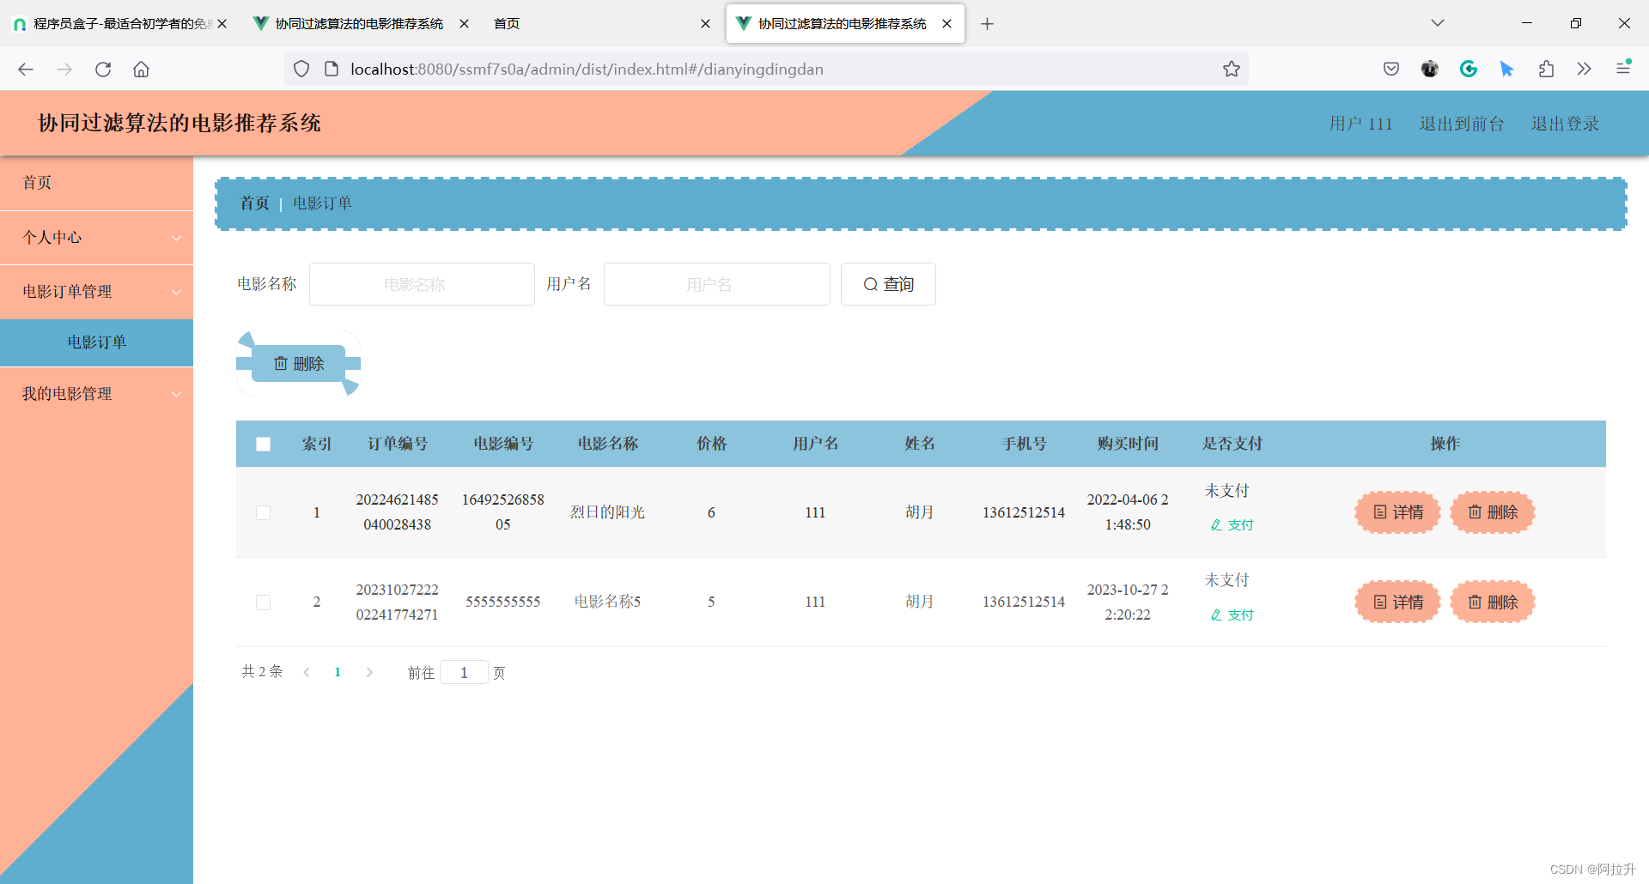Expand 我的电影管理 sidebar menu
This screenshot has height=884, width=1649.
96,394
